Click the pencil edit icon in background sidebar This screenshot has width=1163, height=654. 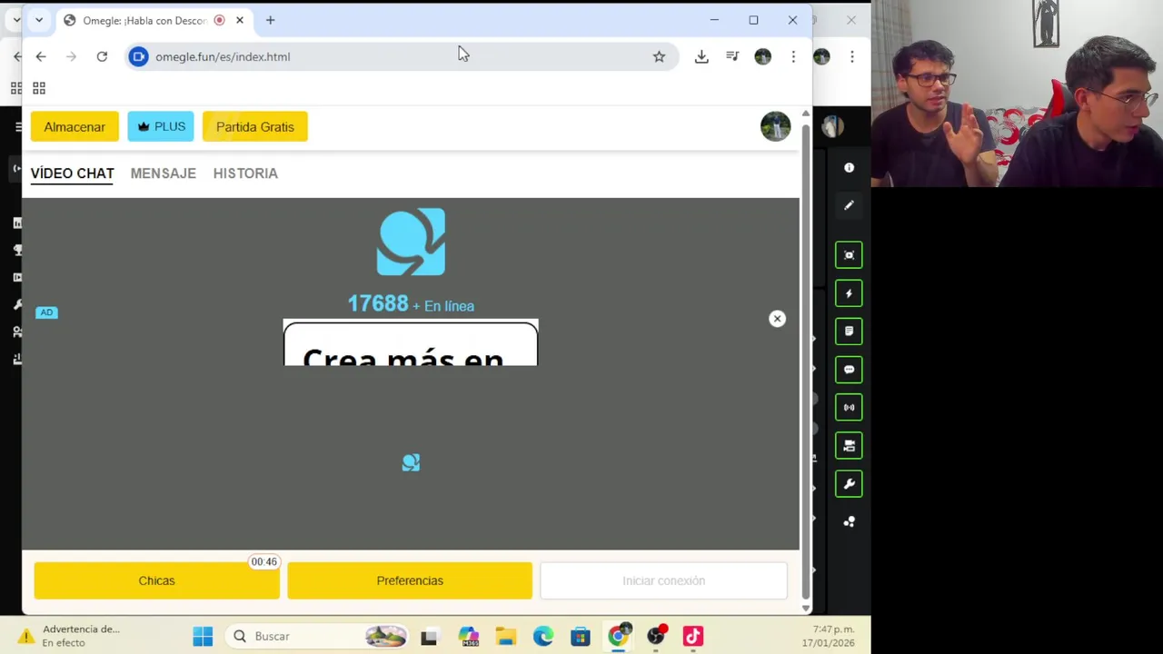[x=849, y=205]
